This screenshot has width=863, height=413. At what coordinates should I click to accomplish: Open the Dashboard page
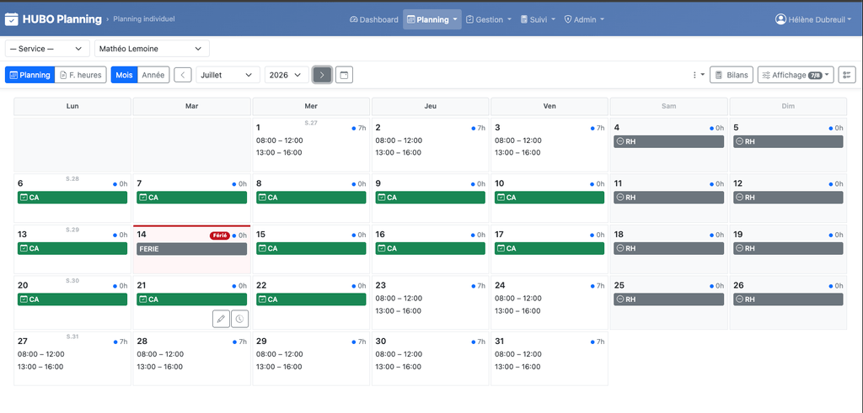point(373,19)
